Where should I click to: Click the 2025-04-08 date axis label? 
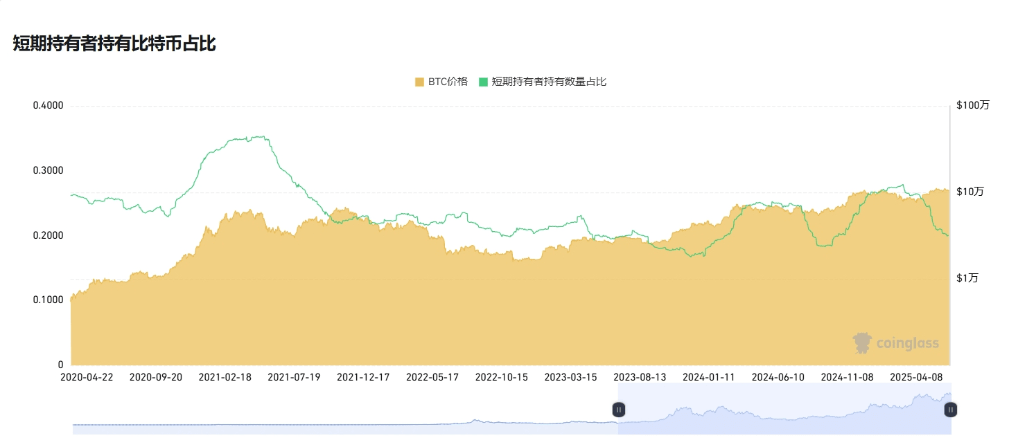(917, 377)
